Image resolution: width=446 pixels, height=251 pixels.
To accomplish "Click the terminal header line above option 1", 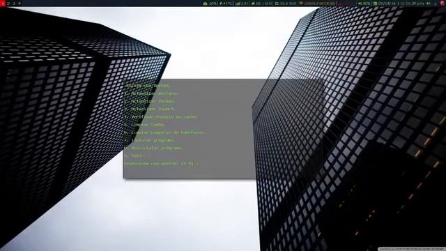I will tap(148, 86).
